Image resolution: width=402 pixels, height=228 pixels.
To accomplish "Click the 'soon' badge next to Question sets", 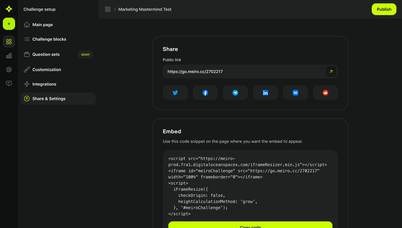I will click(85, 55).
